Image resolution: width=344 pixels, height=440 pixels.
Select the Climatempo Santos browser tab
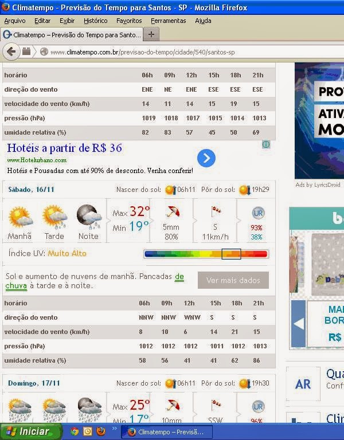[x=72, y=35]
